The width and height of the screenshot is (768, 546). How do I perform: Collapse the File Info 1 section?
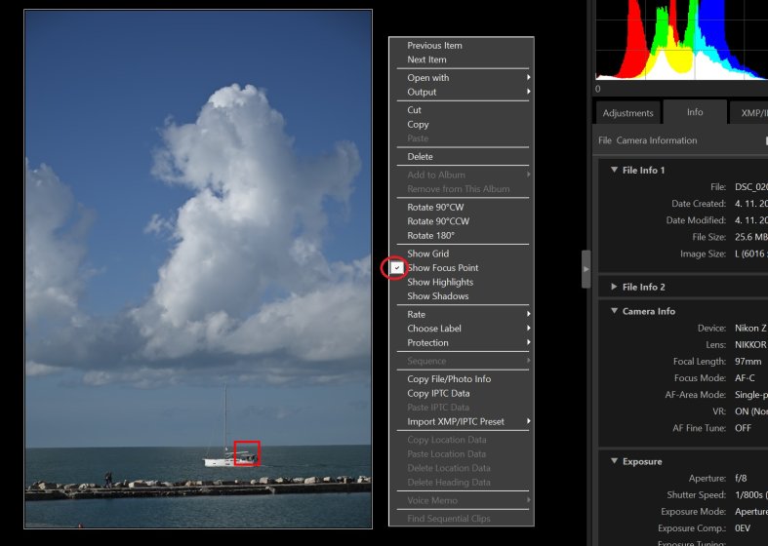pyautogui.click(x=614, y=170)
